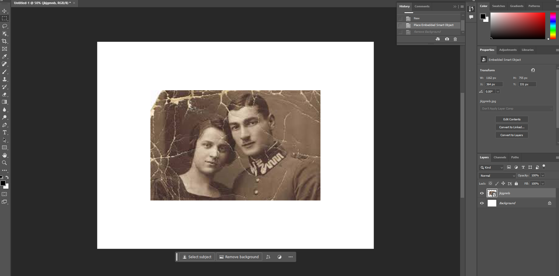
Task: Reset transform in Properties panel
Action: [533, 70]
